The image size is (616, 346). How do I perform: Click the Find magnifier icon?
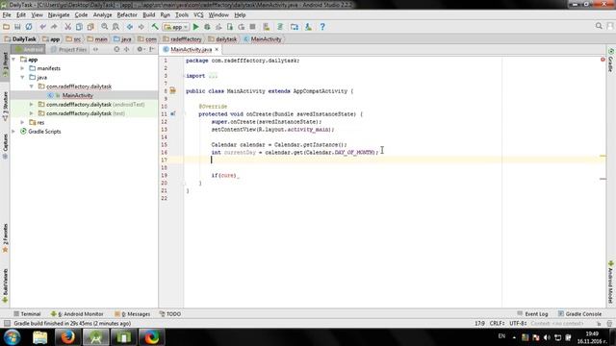coord(105,27)
